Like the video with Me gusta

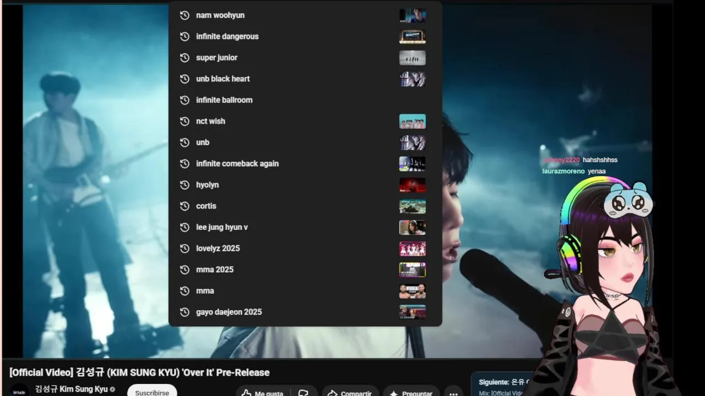[263, 392]
